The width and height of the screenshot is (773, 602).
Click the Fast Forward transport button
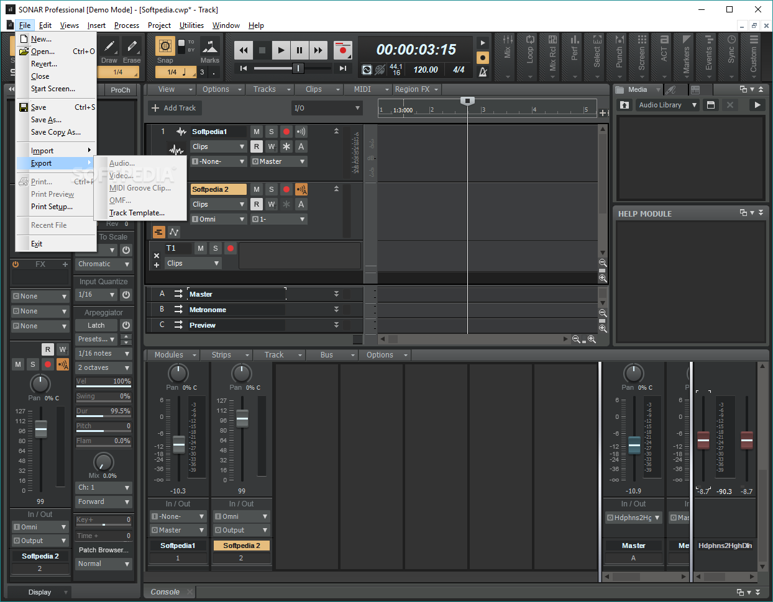[318, 50]
